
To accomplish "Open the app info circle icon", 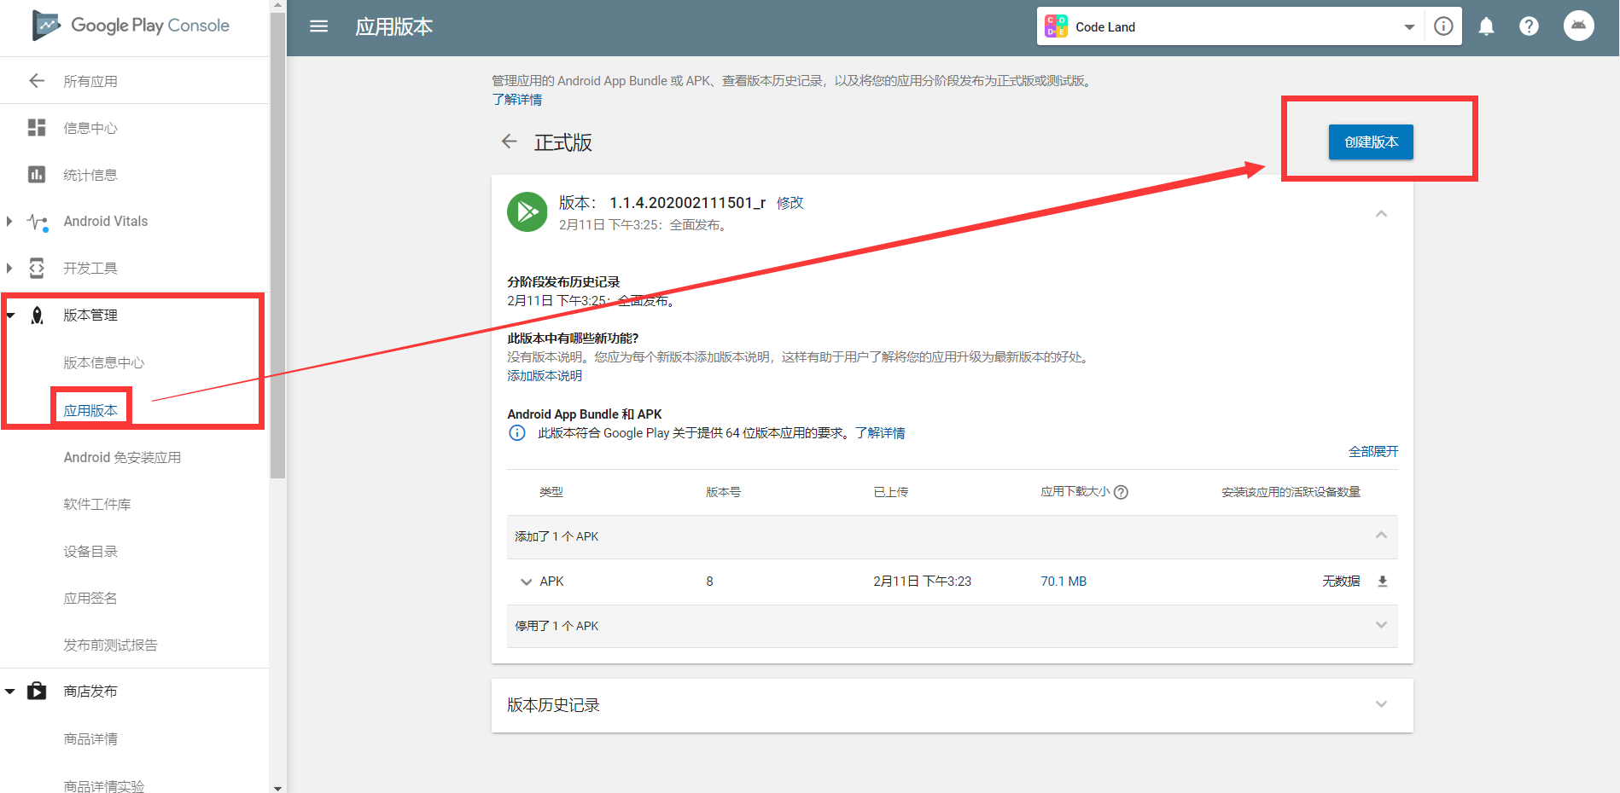I will (1443, 26).
